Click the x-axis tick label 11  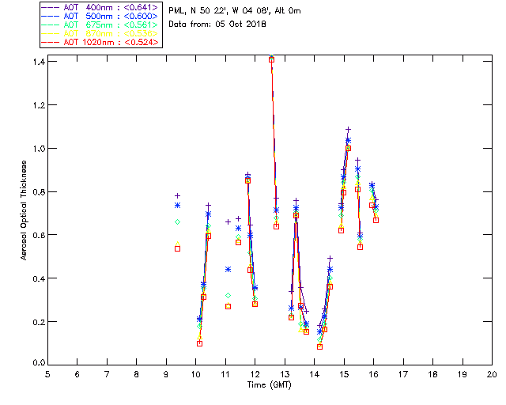[x=225, y=374]
